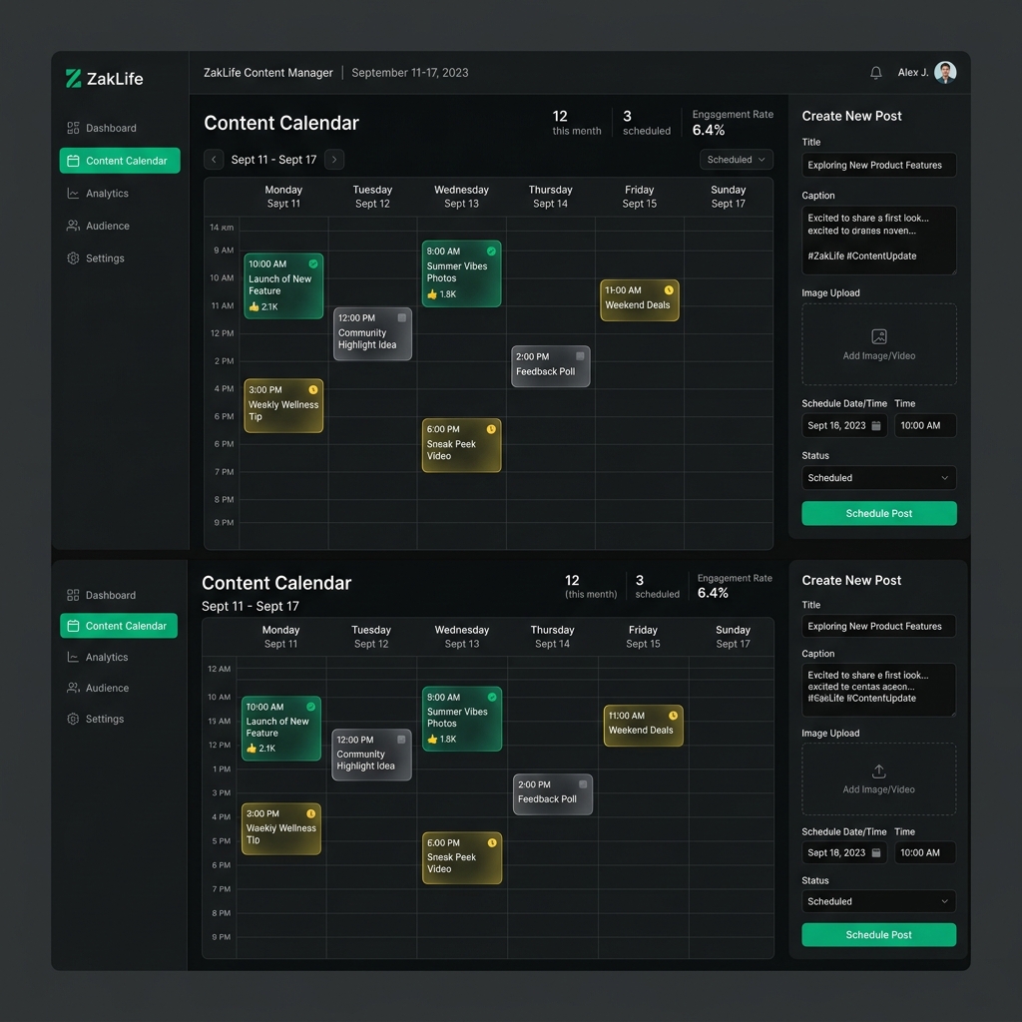
Task: Click the Engsgement Rate 6.4% stat
Action: [732, 123]
